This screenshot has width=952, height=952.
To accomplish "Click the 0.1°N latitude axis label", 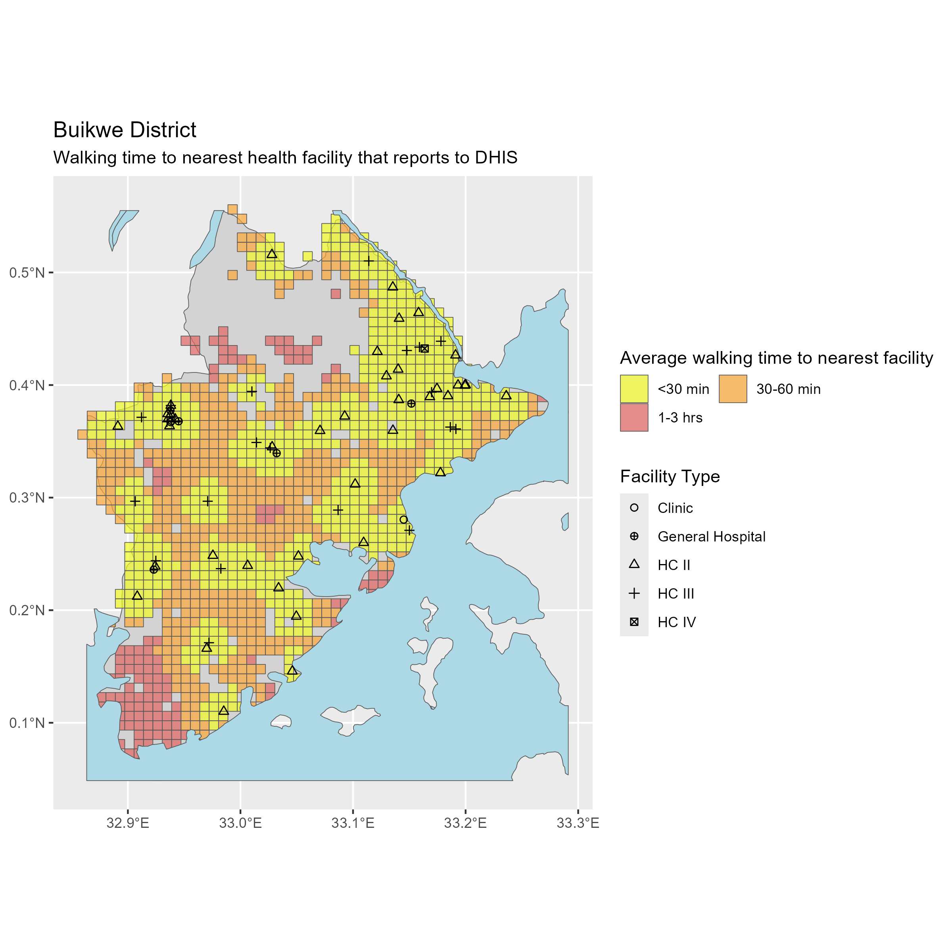I will pos(27,723).
